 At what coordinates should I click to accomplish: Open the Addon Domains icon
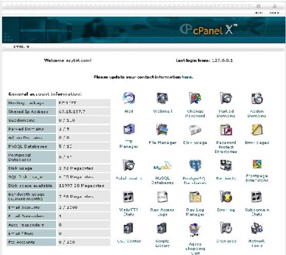[x=257, y=98]
